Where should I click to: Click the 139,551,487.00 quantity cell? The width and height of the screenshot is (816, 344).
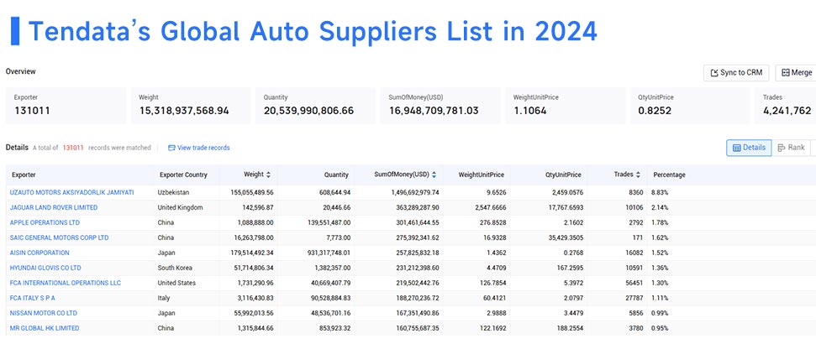click(329, 222)
